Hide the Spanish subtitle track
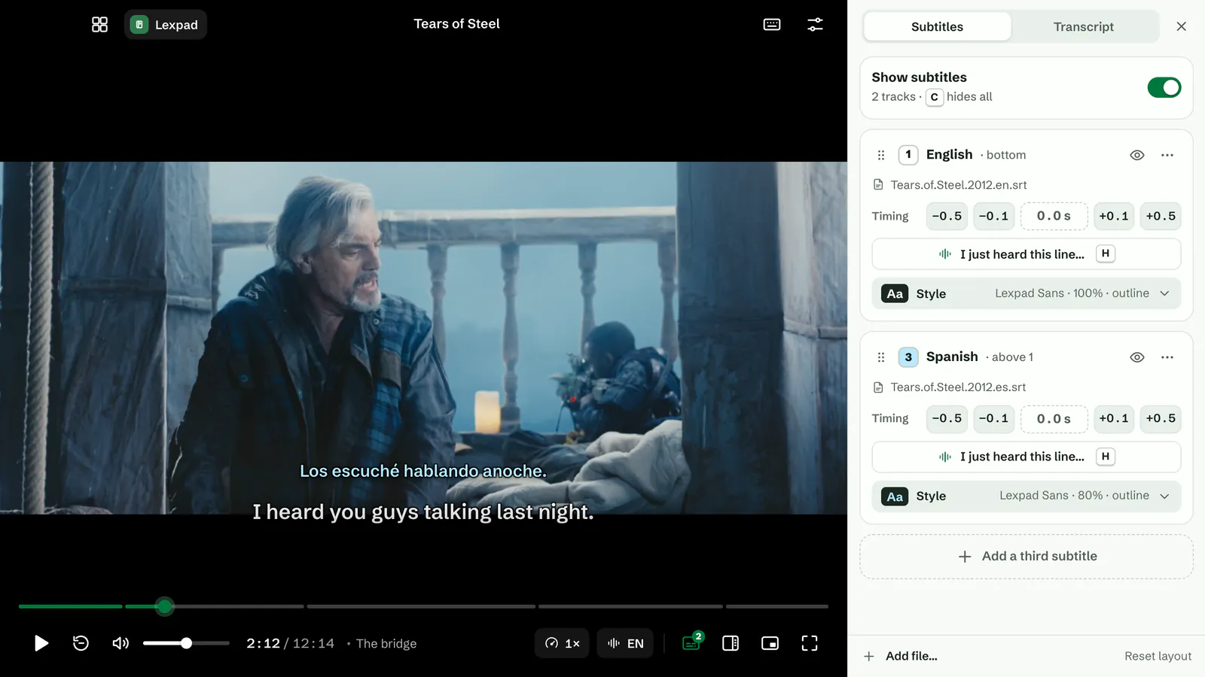This screenshot has height=677, width=1205. pos(1137,357)
